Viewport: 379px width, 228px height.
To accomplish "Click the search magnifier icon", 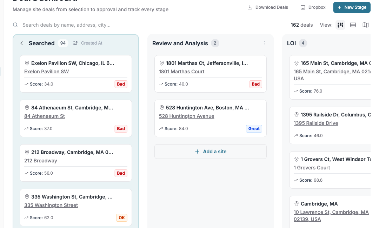I will pos(15,25).
